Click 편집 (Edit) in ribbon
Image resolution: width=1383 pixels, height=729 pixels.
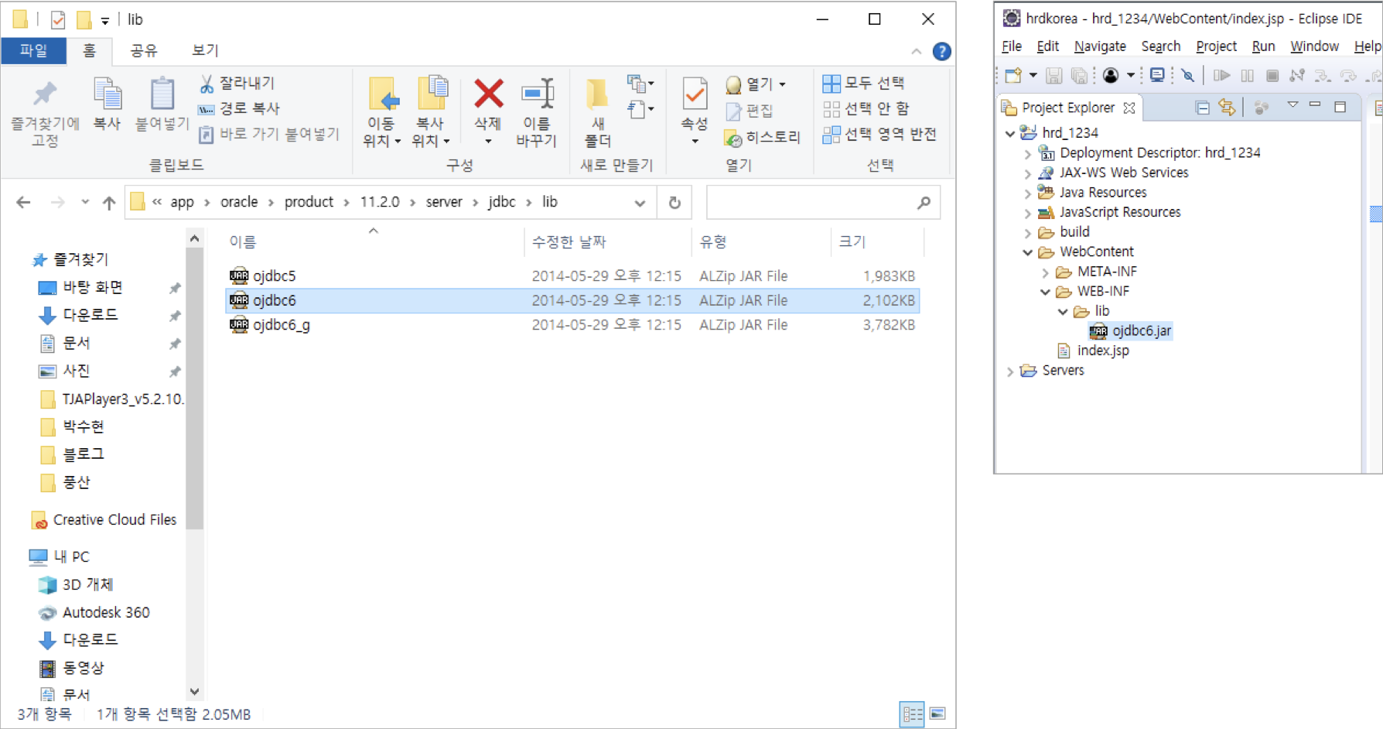point(749,111)
